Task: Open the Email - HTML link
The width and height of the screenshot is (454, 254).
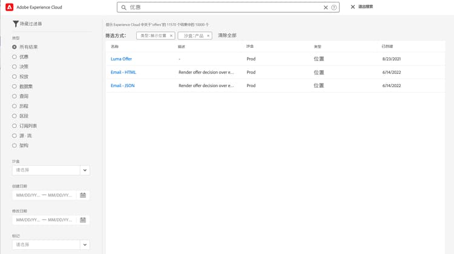Action: coord(123,72)
